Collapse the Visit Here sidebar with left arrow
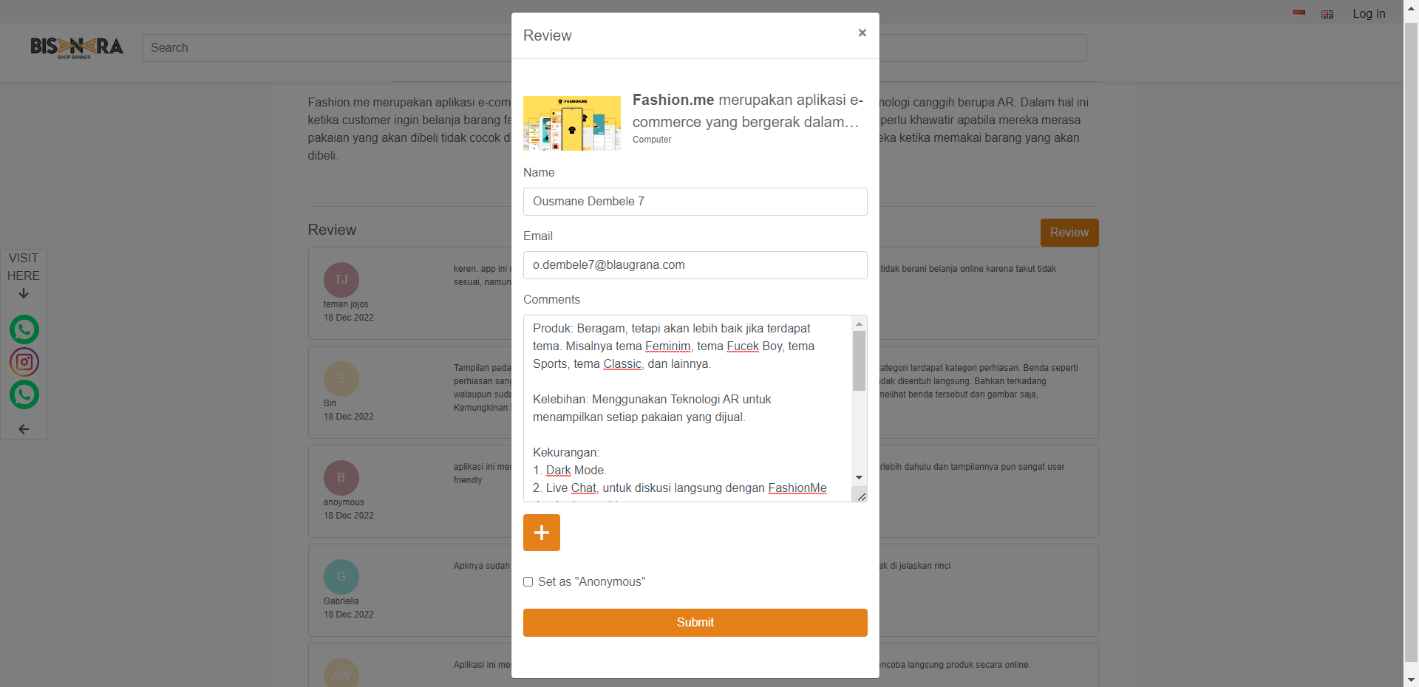 tap(24, 429)
